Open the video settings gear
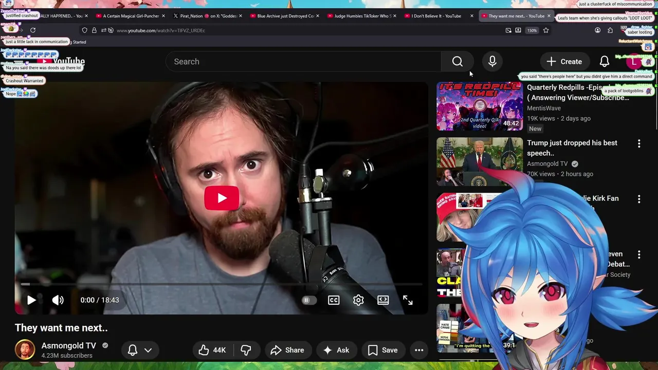The height and width of the screenshot is (370, 658). (358, 300)
